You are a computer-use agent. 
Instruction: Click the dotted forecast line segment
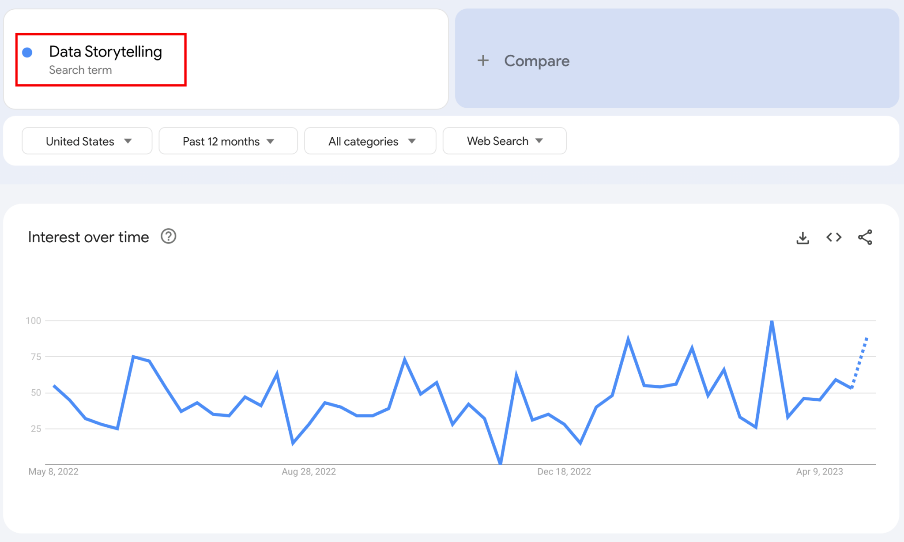point(860,362)
